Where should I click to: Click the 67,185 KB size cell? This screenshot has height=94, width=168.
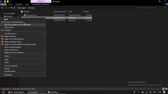coord(88,20)
